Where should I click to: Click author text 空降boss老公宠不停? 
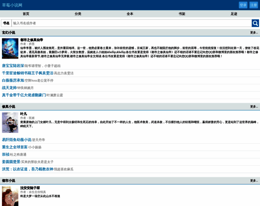point(39,81)
